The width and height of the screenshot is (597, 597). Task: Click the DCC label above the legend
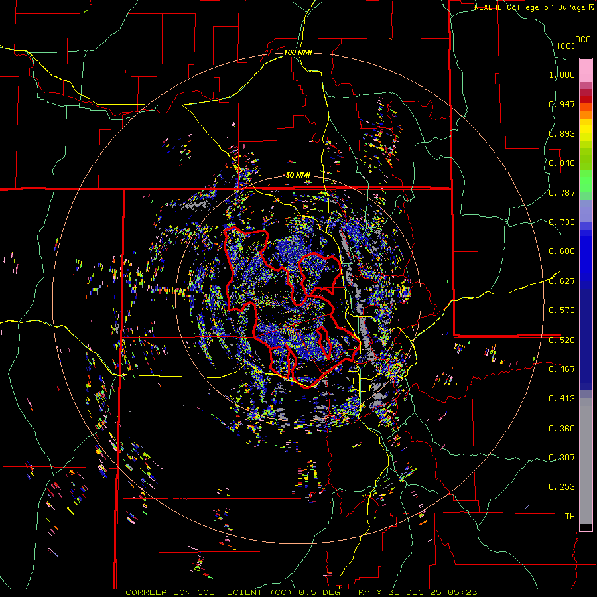[583, 39]
